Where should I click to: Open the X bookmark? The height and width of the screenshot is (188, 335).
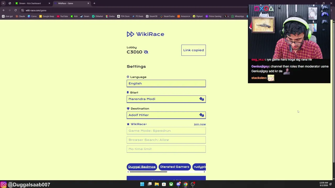[x=226, y=16]
